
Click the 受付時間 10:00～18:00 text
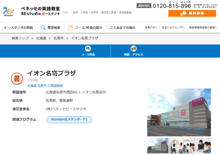point(205,5)
